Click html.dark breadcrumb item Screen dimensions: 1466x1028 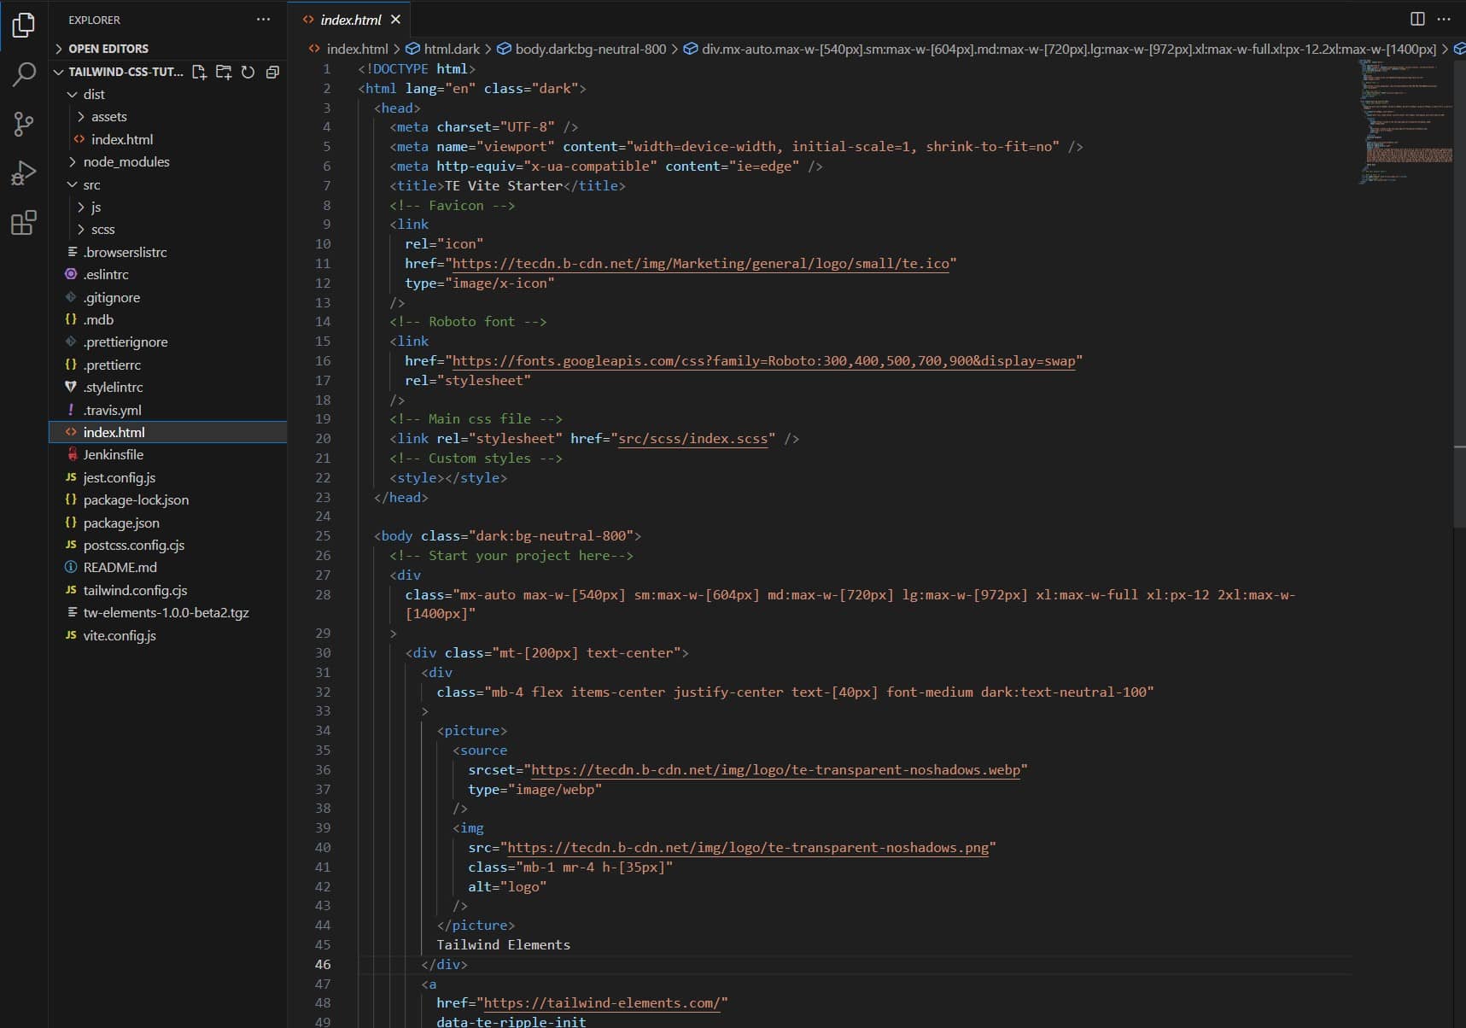pyautogui.click(x=443, y=49)
